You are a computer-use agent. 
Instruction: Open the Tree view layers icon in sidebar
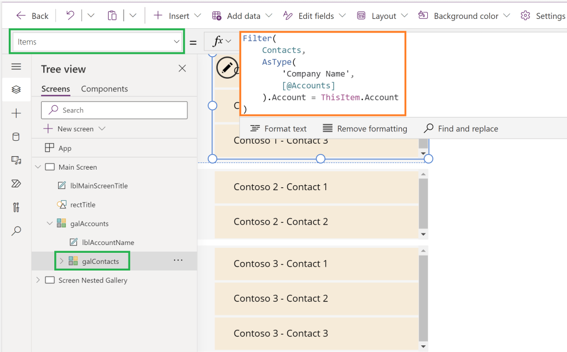click(16, 90)
